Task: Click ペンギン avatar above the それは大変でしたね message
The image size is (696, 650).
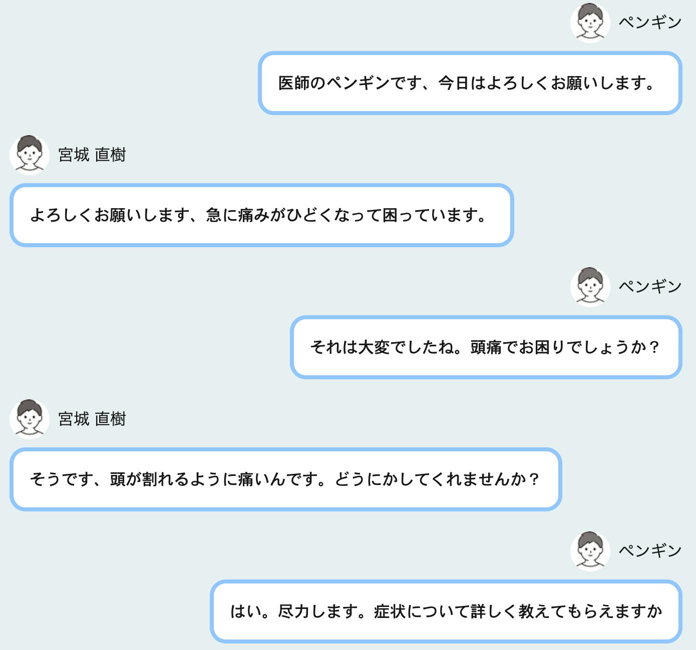Action: pyautogui.click(x=590, y=287)
